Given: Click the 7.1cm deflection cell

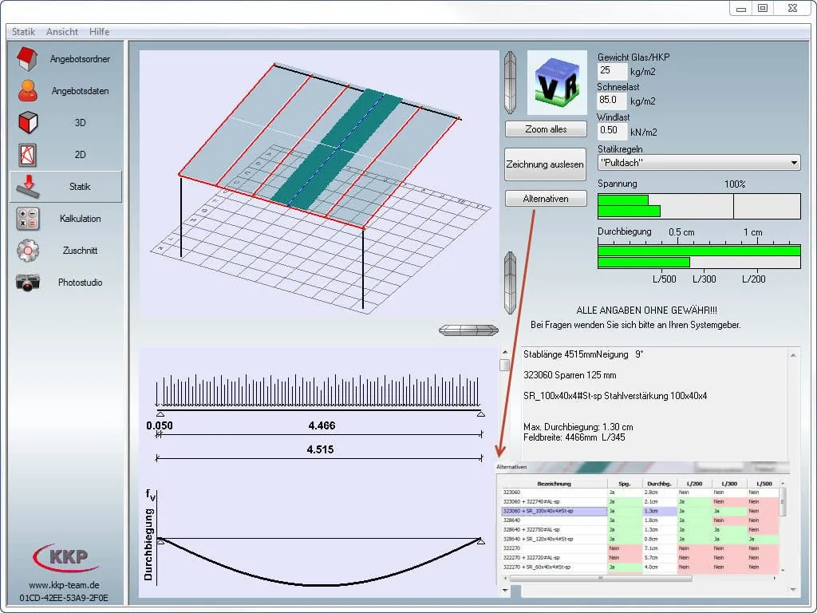Looking at the screenshot, I should click(x=659, y=548).
